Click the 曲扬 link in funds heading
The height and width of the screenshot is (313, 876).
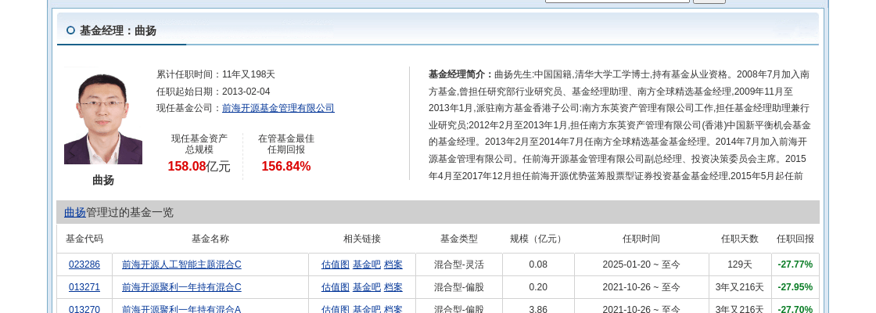click(75, 212)
